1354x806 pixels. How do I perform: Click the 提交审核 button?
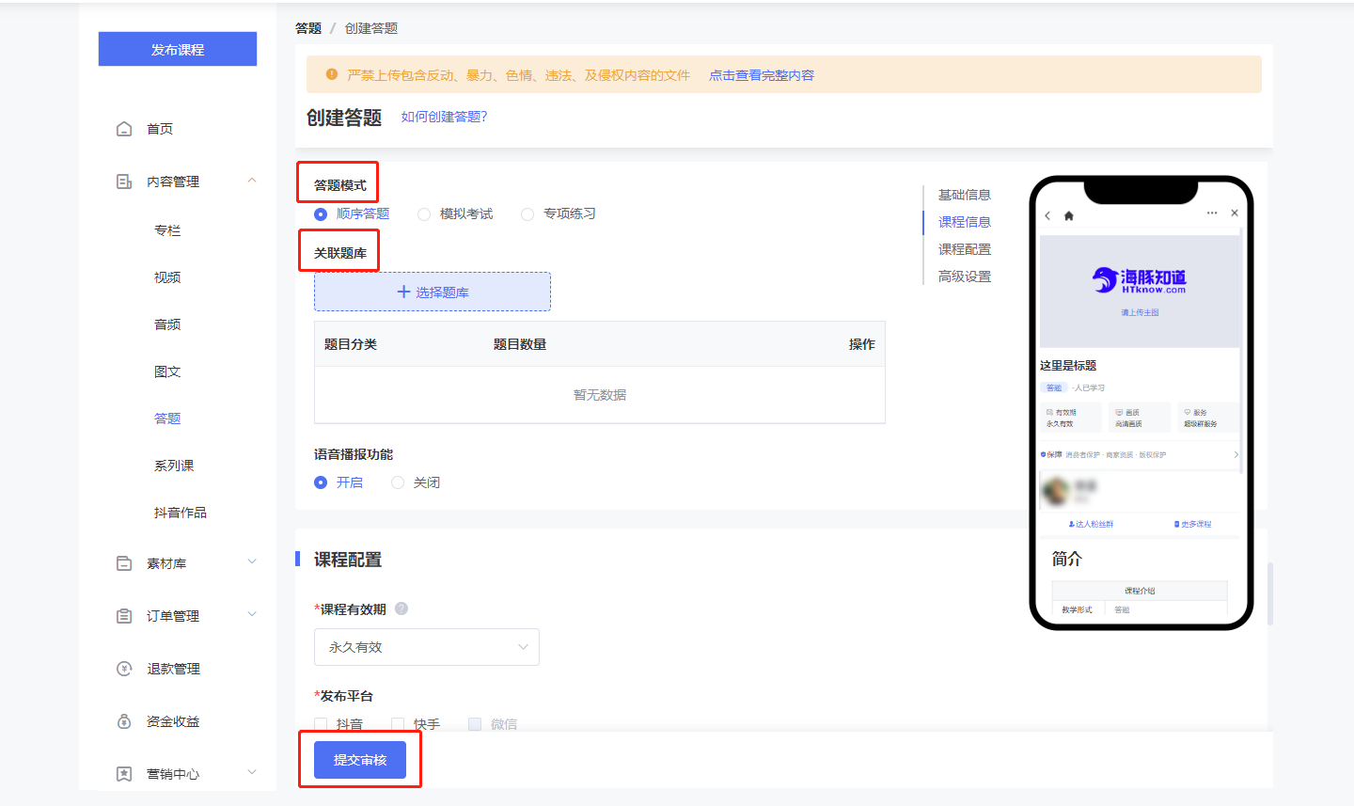[360, 760]
